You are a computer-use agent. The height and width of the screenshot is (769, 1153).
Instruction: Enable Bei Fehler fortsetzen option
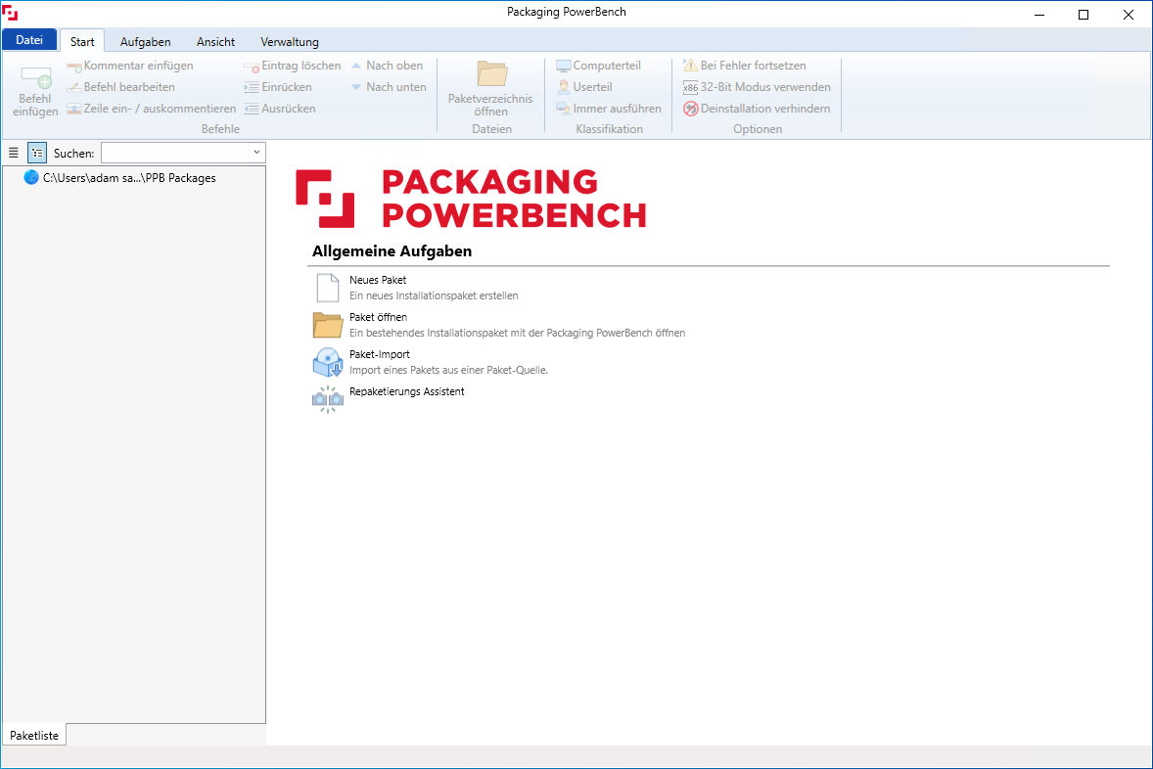691,66
